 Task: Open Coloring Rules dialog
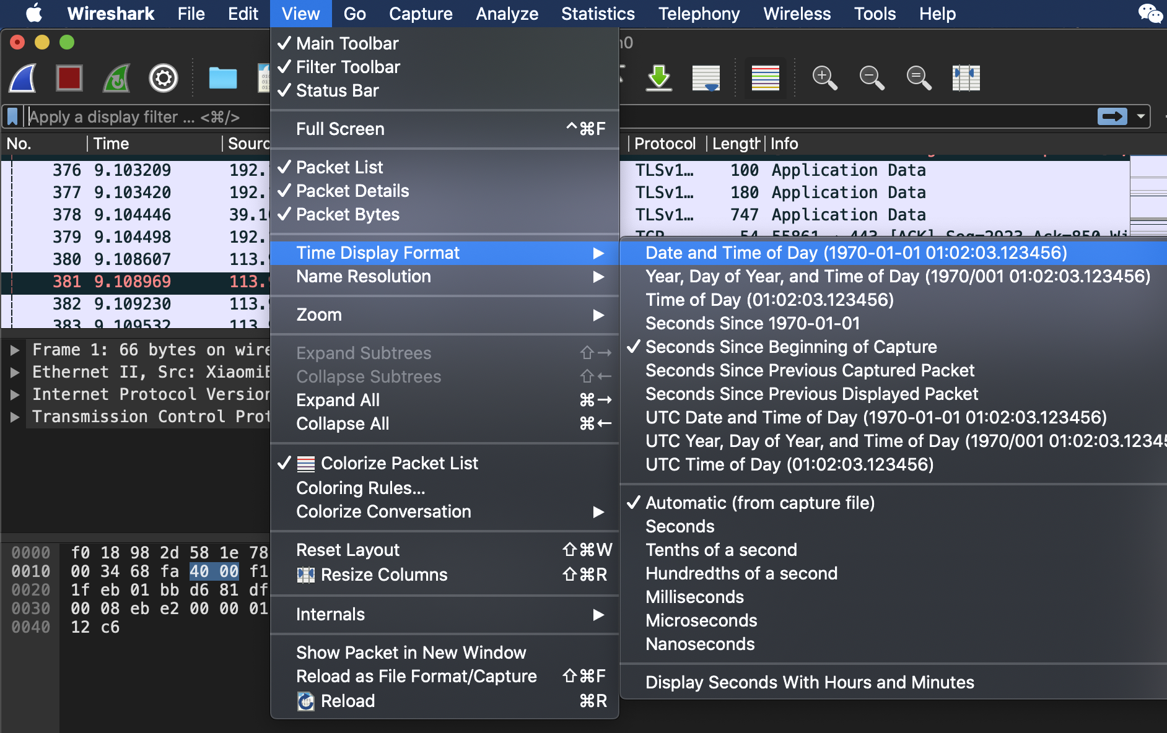(x=445, y=488)
